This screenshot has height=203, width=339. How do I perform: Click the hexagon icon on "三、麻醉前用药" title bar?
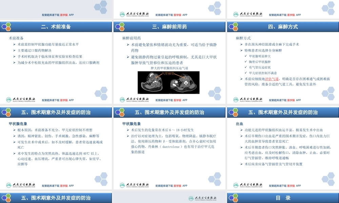coord(121,26)
